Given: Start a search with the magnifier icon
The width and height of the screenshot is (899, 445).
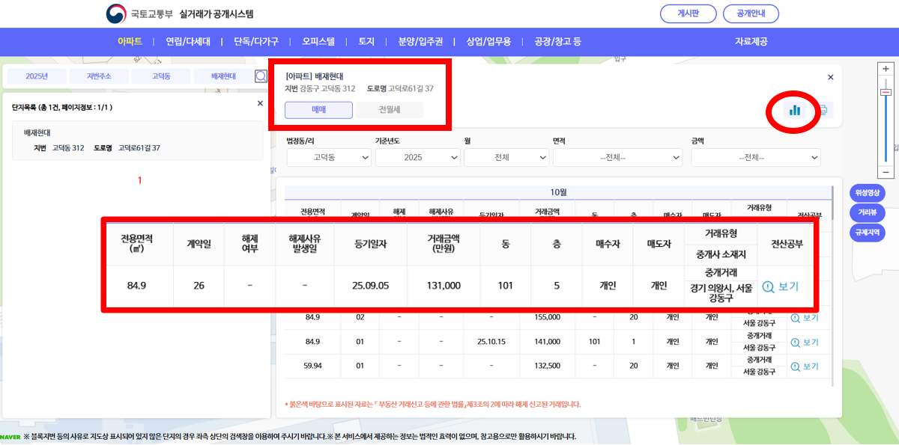Looking at the screenshot, I should point(261,76).
